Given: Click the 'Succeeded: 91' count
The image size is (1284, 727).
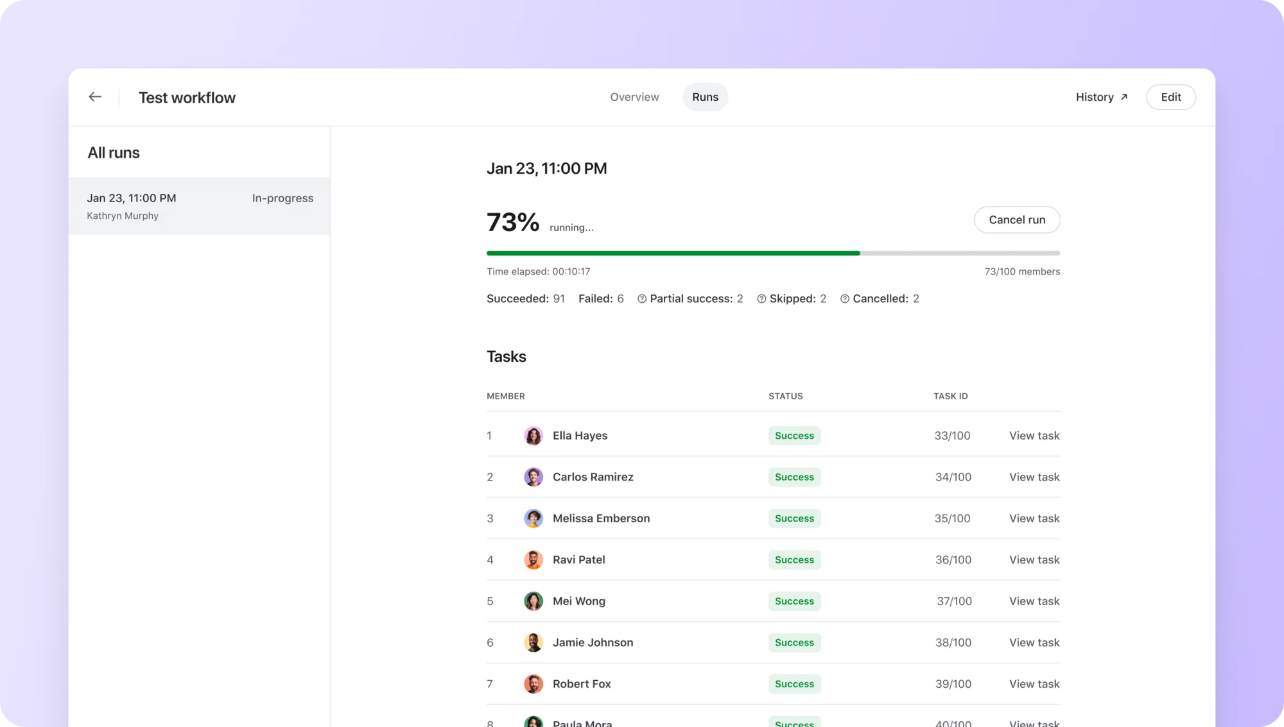Looking at the screenshot, I should [x=526, y=299].
